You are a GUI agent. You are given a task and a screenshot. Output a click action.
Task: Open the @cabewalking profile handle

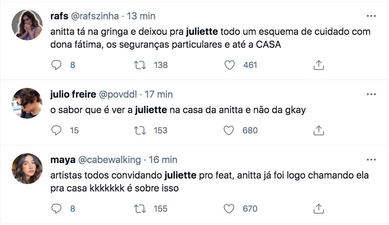click(109, 160)
